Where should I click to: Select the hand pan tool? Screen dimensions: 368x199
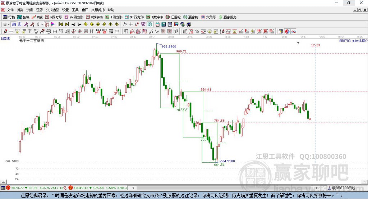125,24
